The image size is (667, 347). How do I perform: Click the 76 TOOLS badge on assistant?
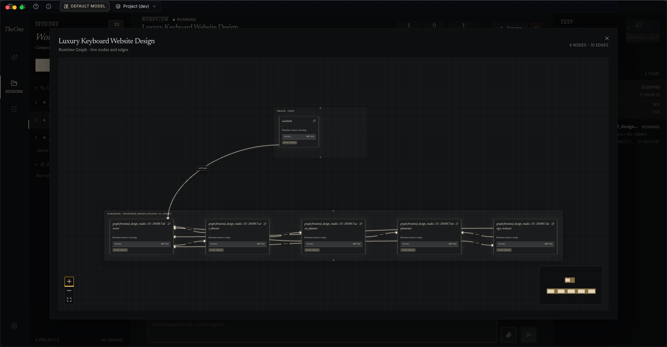289,143
